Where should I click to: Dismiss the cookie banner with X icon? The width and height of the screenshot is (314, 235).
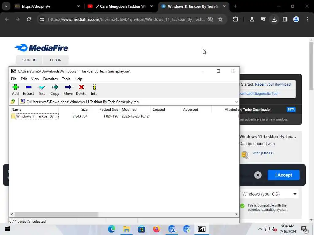tap(258, 175)
